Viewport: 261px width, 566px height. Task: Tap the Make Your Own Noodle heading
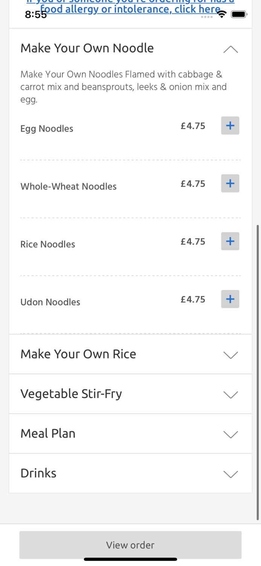pos(87,48)
